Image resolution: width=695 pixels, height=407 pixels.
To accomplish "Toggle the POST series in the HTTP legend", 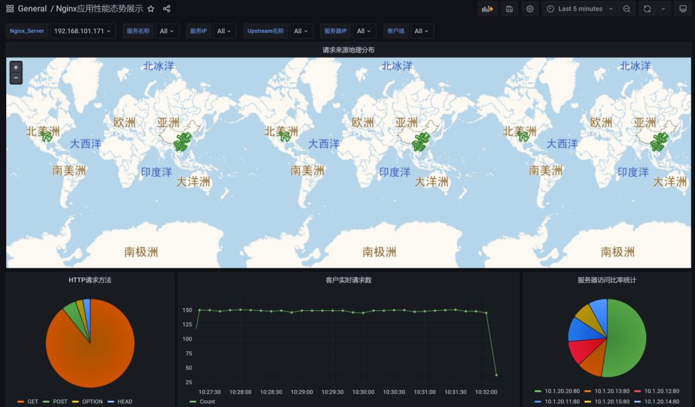I will (55, 402).
